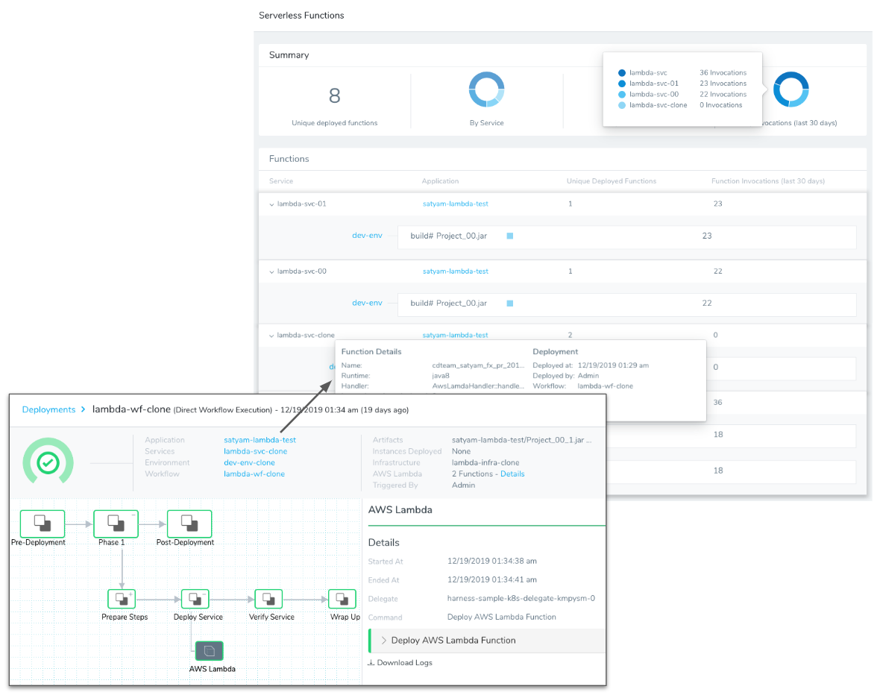Open satyam-lambda-test link in lambda-svc-01 row
The width and height of the screenshot is (880, 695).
pos(455,204)
